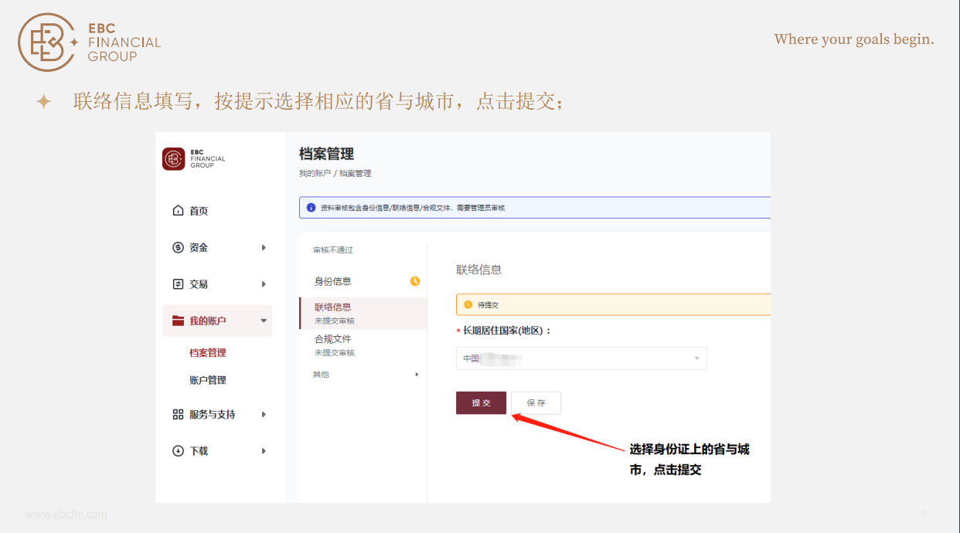Click the folder icon beside 我的账户
The image size is (960, 533).
tap(179, 321)
